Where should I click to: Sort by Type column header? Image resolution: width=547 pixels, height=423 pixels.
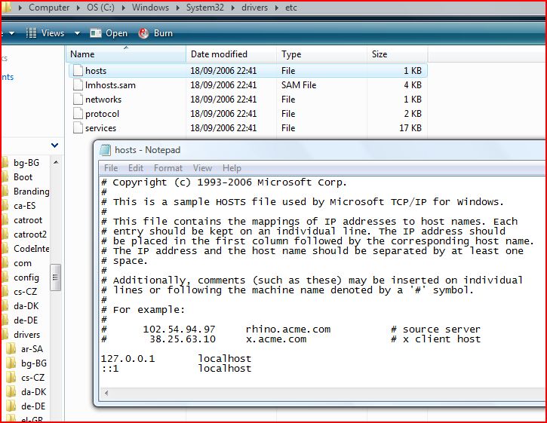321,54
